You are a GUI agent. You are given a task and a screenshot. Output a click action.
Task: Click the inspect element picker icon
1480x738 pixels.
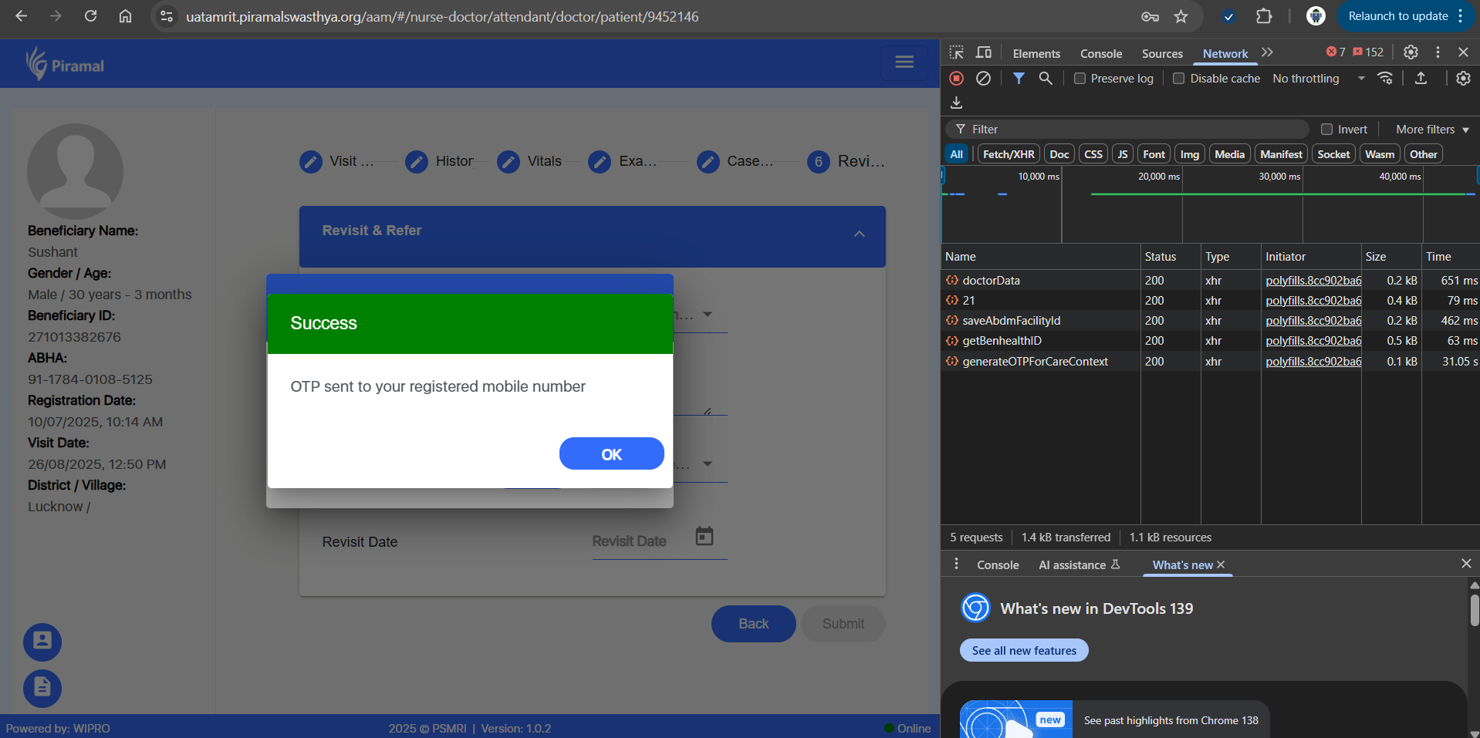957,52
